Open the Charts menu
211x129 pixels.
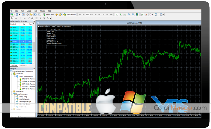(x=29, y=11)
